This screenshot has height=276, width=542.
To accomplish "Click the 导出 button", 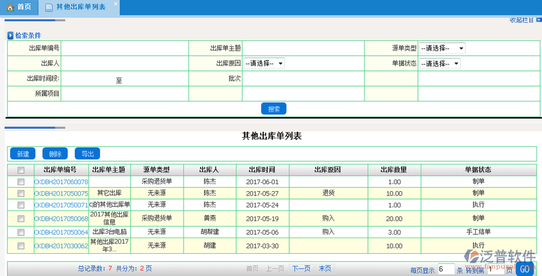I will click(x=87, y=154).
